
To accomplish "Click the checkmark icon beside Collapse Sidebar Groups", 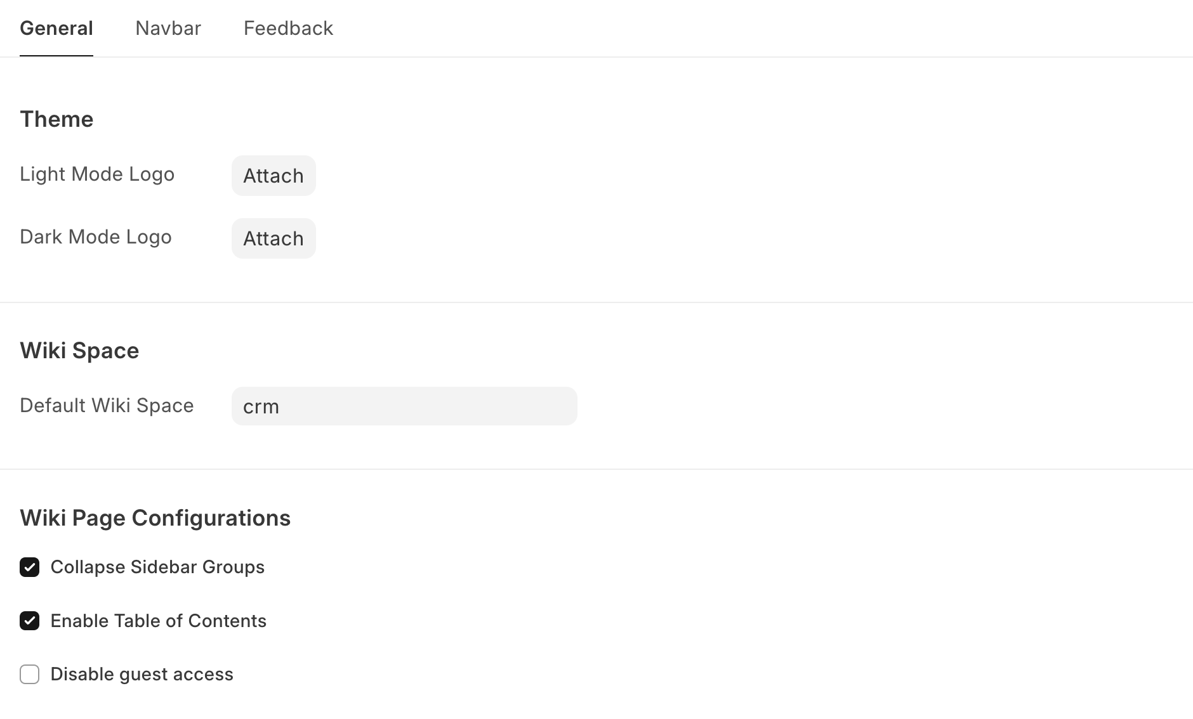I will 30,567.
